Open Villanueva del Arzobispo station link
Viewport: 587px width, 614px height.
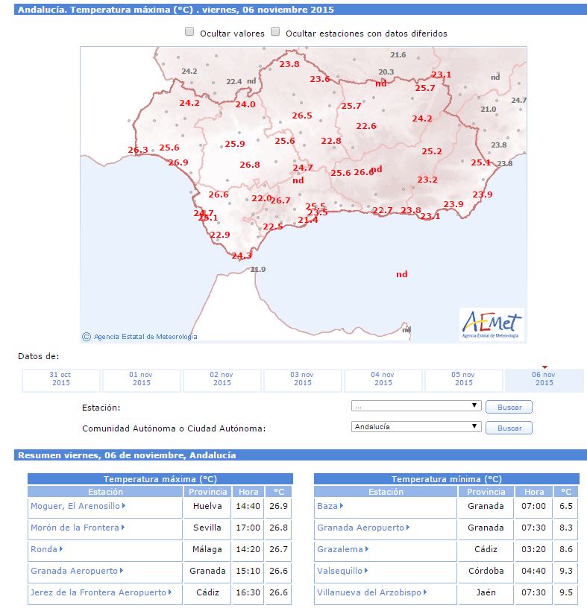point(369,592)
